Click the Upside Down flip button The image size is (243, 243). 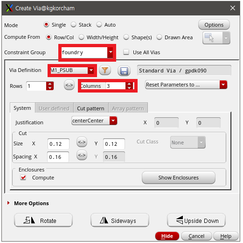(196, 220)
